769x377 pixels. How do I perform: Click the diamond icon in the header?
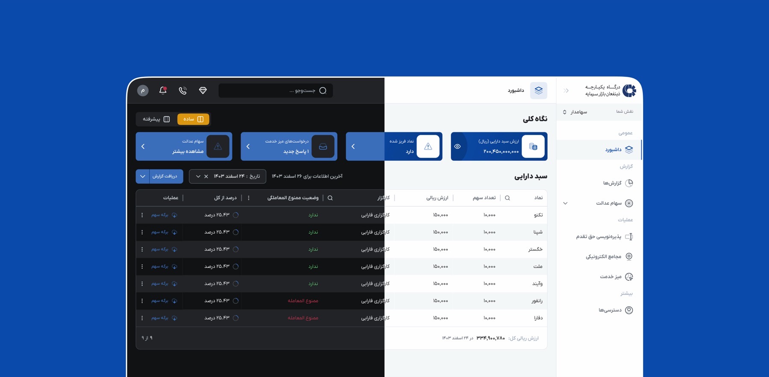click(x=203, y=90)
